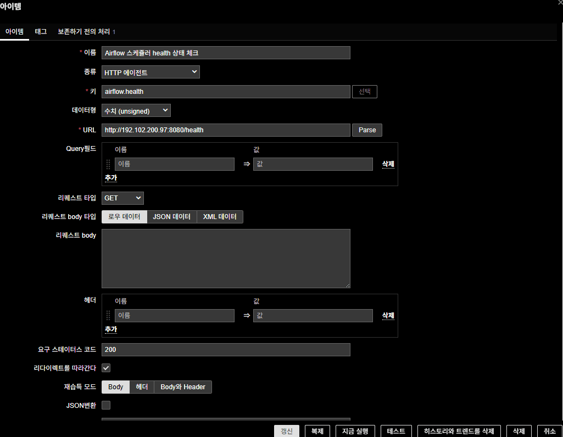Click the 갱신 button
Image resolution: width=563 pixels, height=437 pixels.
[287, 431]
